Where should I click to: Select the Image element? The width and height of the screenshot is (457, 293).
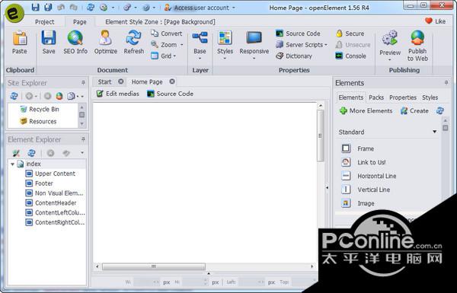click(358, 203)
